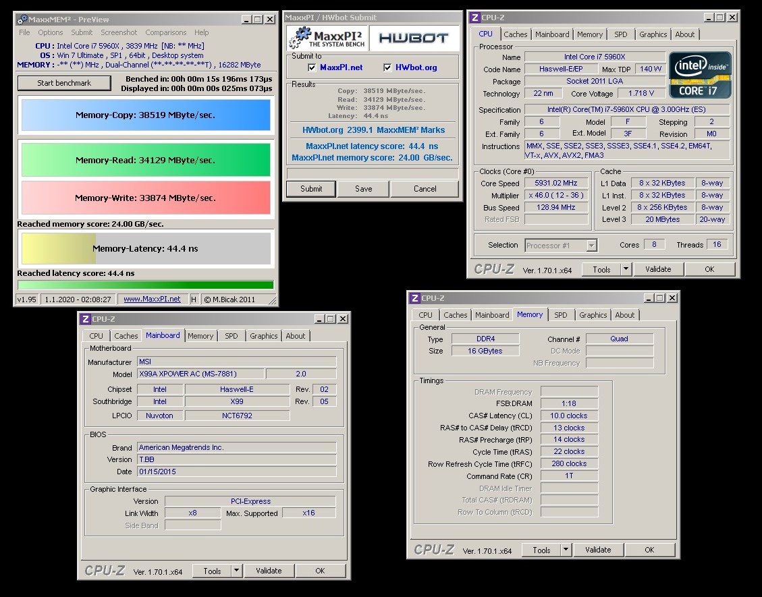Click Validate in the CPU tab window
The height and width of the screenshot is (597, 762).
(658, 269)
